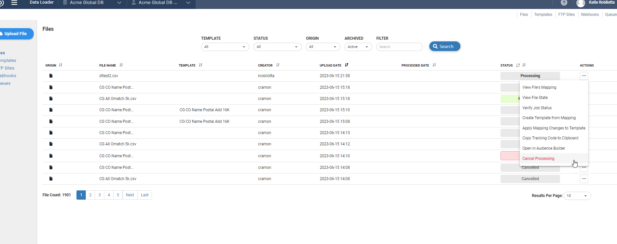Expand the Template filter dropdown
The image size is (617, 244).
coord(225,47)
